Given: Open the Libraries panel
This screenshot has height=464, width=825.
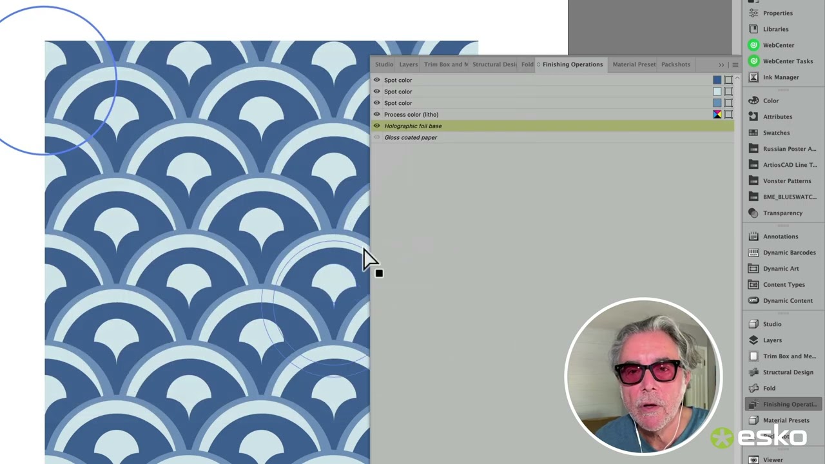Looking at the screenshot, I should pos(770,29).
